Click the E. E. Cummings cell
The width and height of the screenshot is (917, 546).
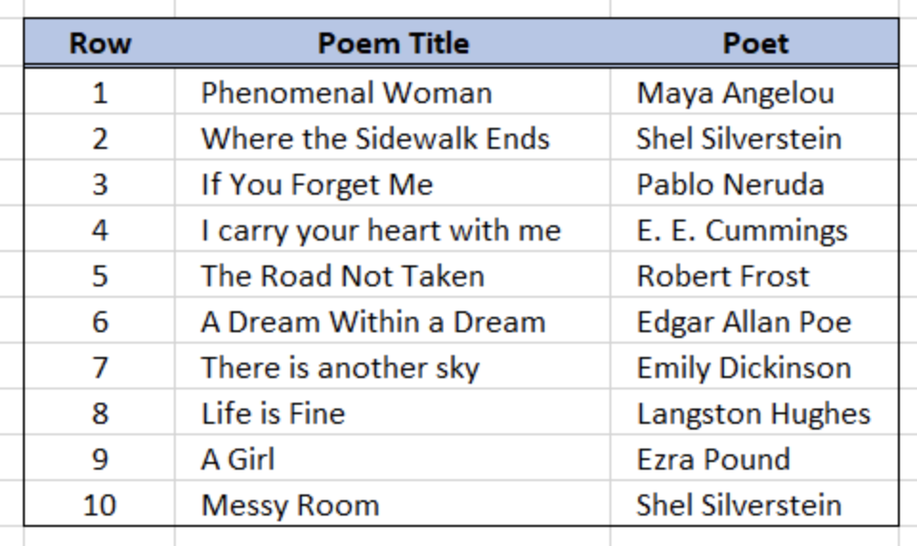tap(755, 229)
